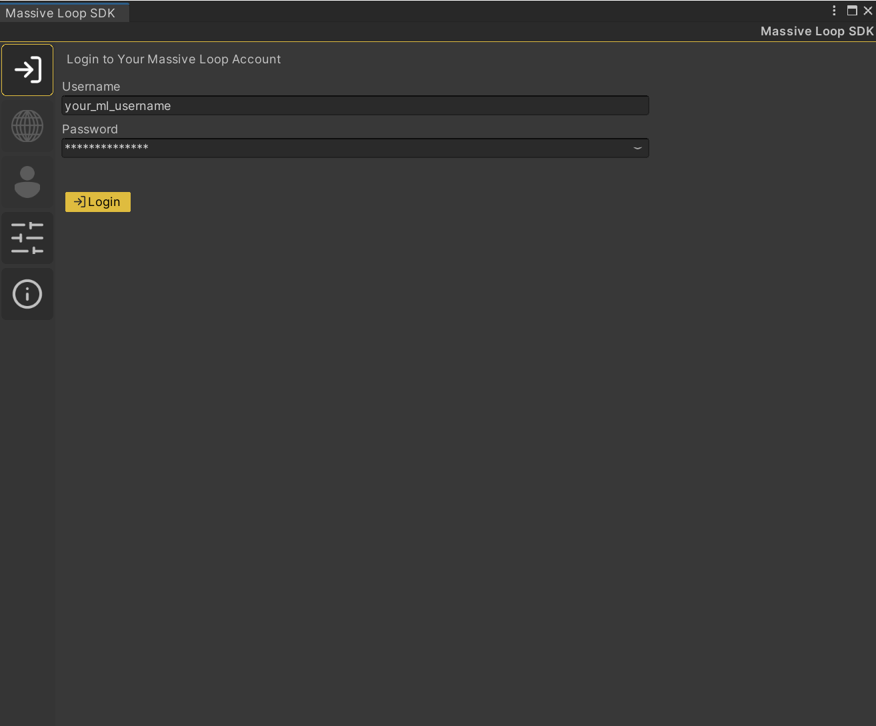Open the window's three-dot options menu
The image size is (876, 726).
pos(834,11)
